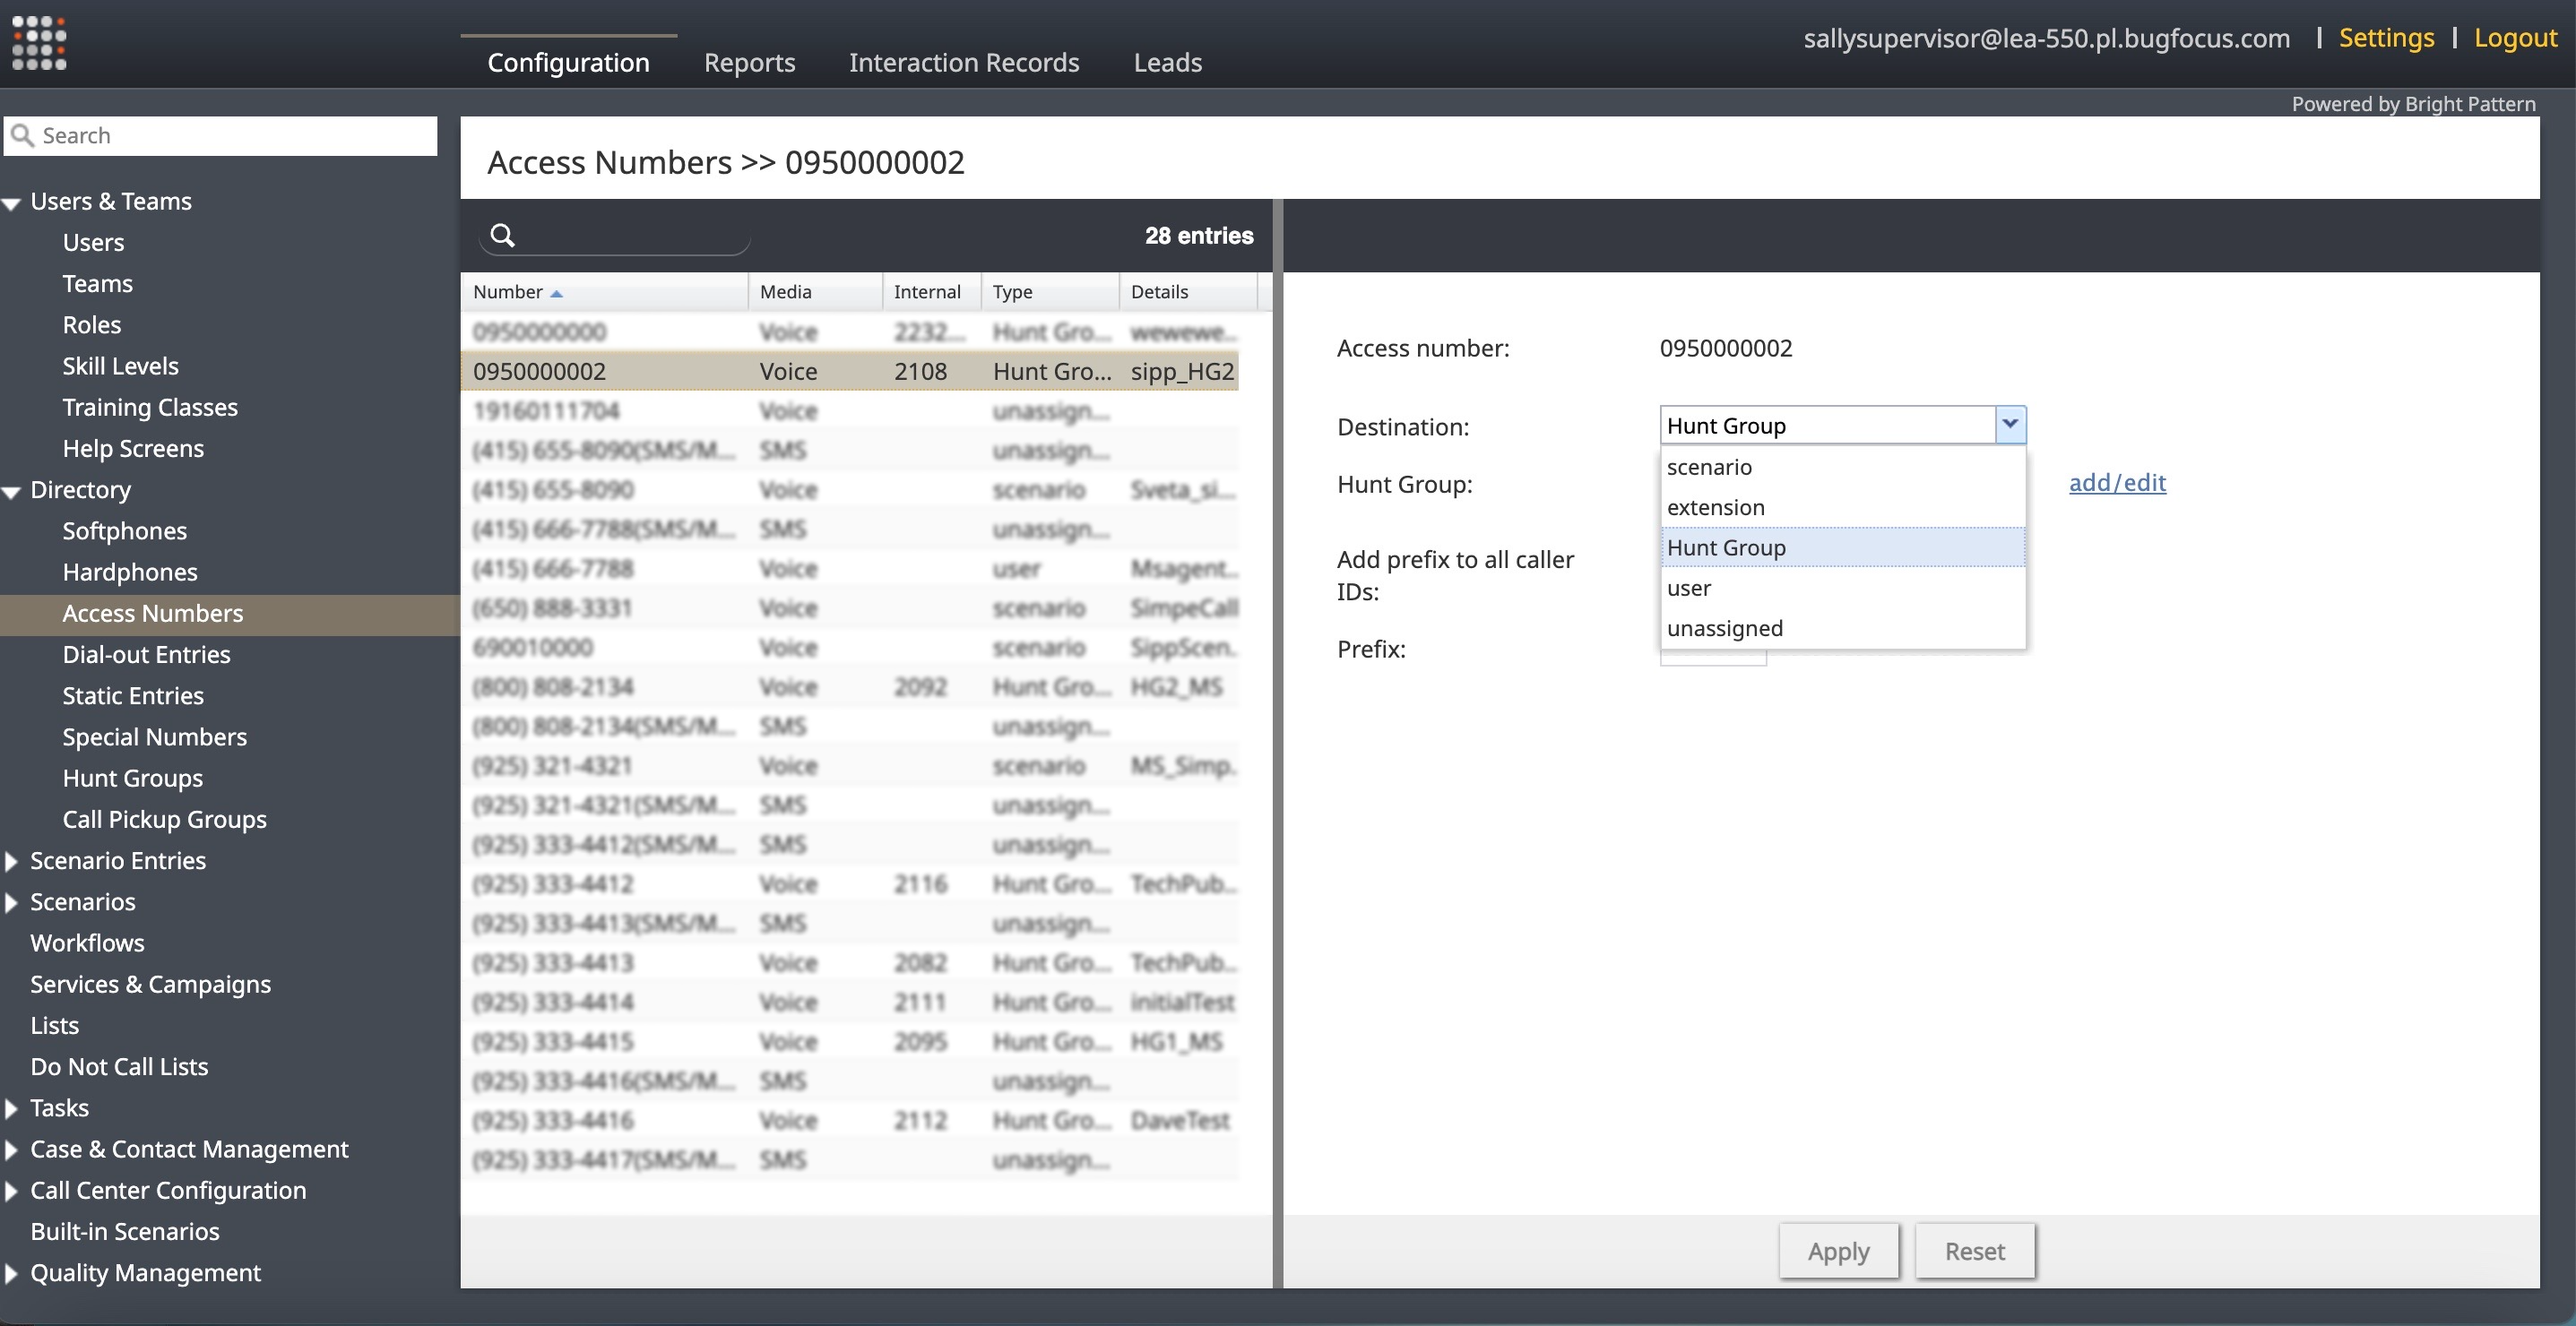Focus the access numbers list search field
This screenshot has width=2576, height=1326.
coord(615,236)
